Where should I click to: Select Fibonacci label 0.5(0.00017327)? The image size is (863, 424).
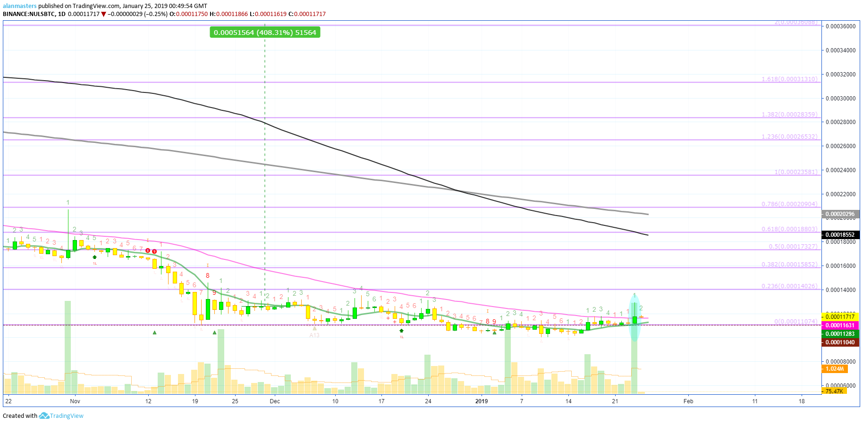click(793, 246)
